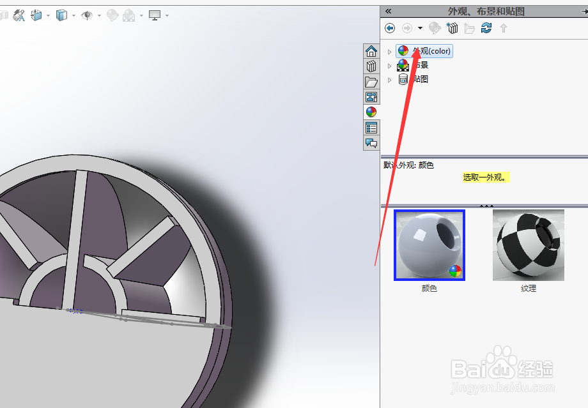The image size is (588, 408).
Task: Open the Design Library tab
Action: [371, 66]
